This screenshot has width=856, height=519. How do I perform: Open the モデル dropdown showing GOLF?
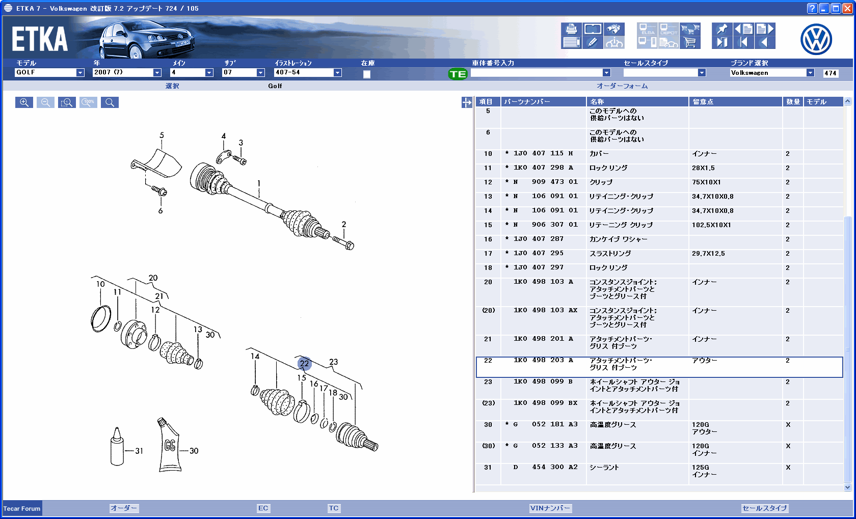80,73
